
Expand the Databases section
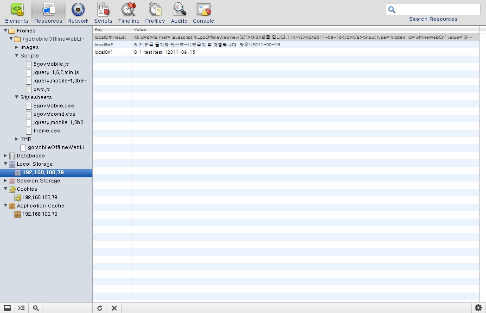point(6,156)
